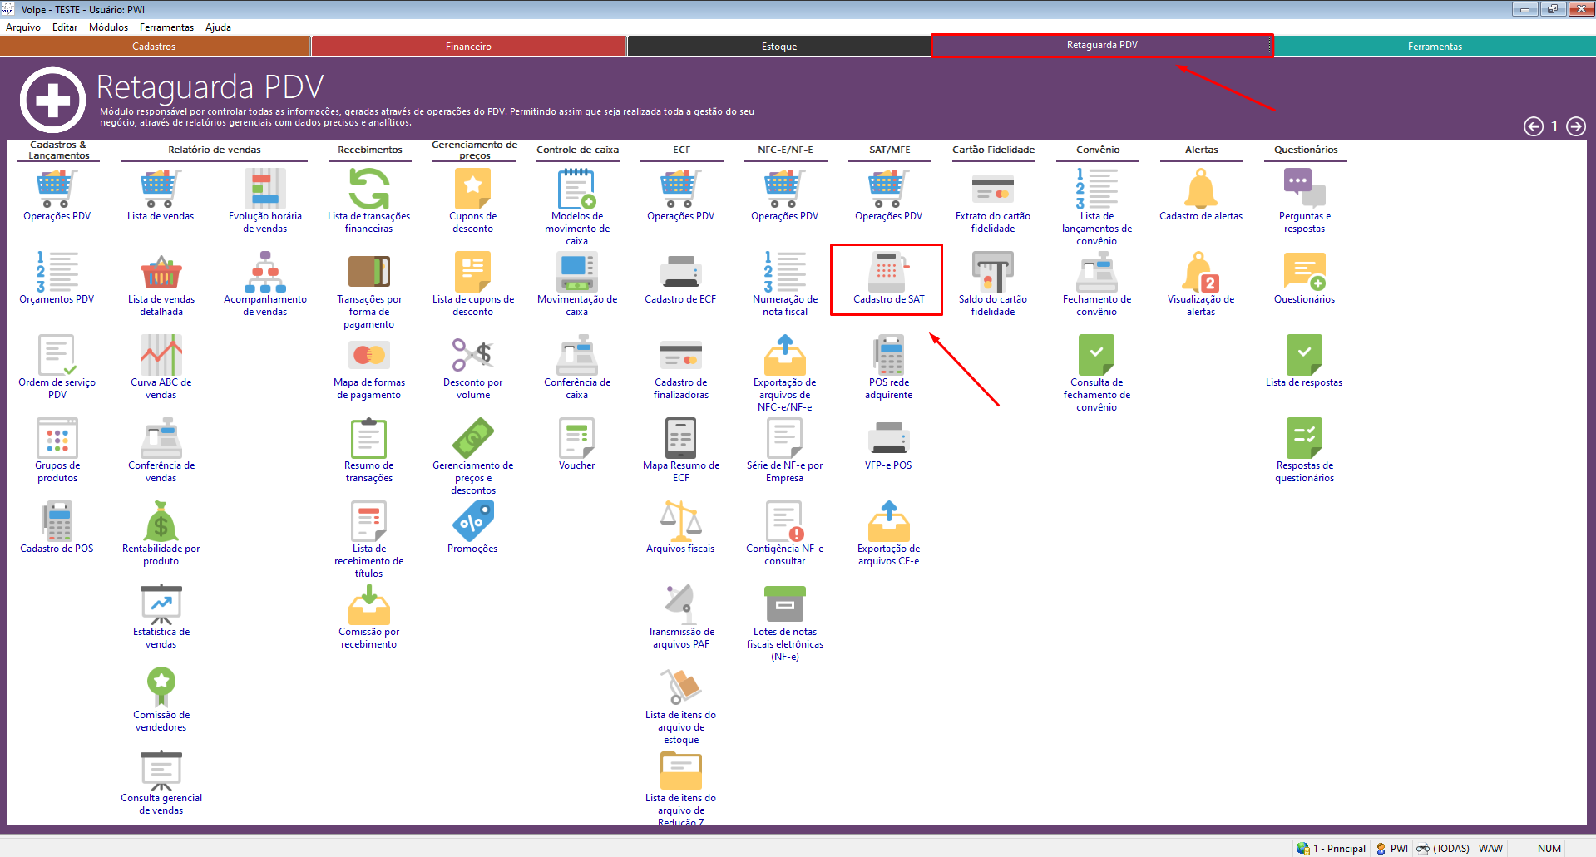Viewport: 1596px width, 857px height.
Task: Open the Ferramentas menu in menu bar
Action: pyautogui.click(x=166, y=27)
